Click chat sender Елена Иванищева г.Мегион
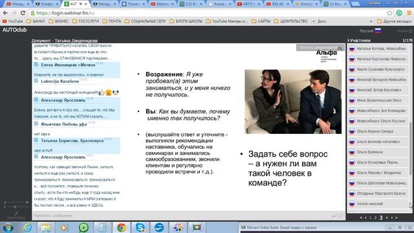Image resolution: width=414 pixels, height=233 pixels. (68, 65)
